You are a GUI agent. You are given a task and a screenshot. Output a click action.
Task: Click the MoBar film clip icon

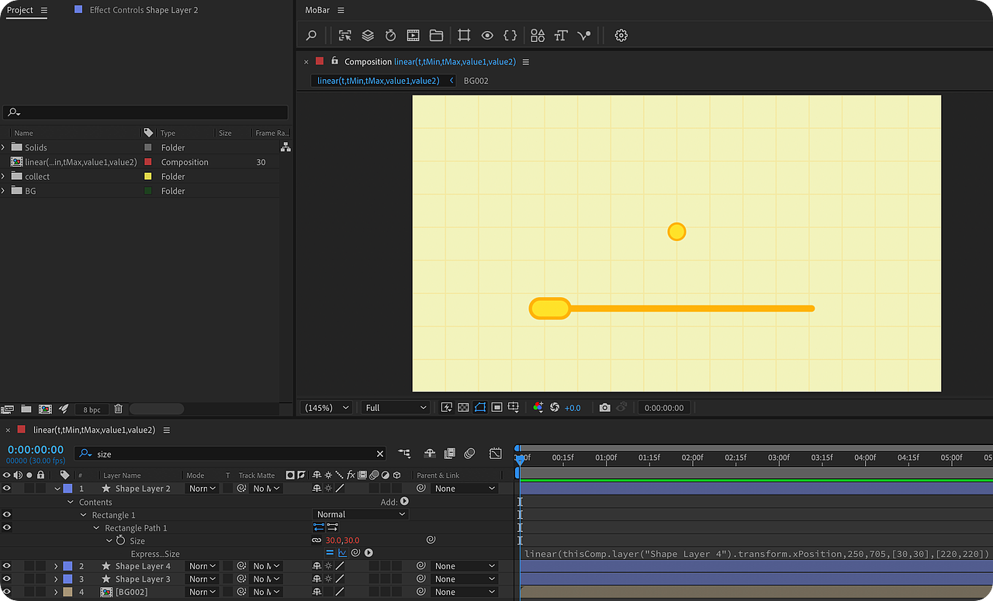413,36
